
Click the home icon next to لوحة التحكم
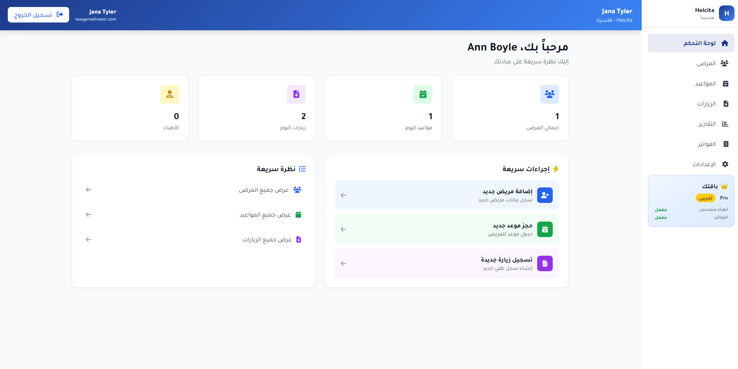(x=724, y=43)
